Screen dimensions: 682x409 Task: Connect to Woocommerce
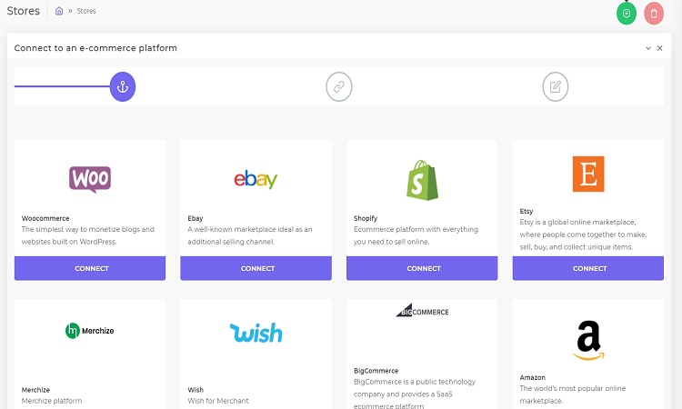point(90,268)
